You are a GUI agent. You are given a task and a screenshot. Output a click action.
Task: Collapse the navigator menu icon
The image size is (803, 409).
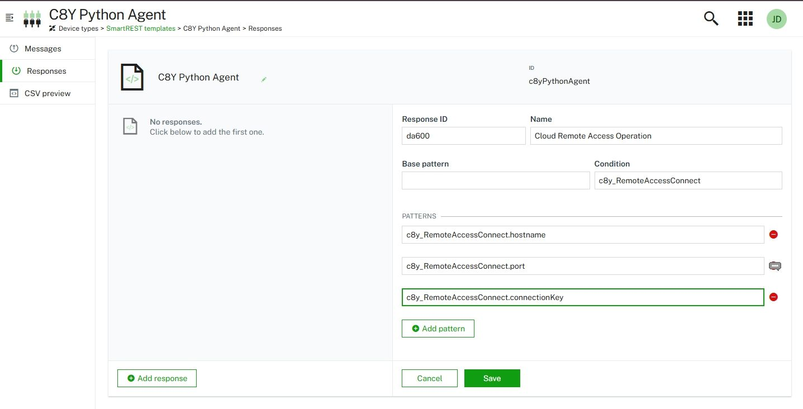pyautogui.click(x=9, y=18)
